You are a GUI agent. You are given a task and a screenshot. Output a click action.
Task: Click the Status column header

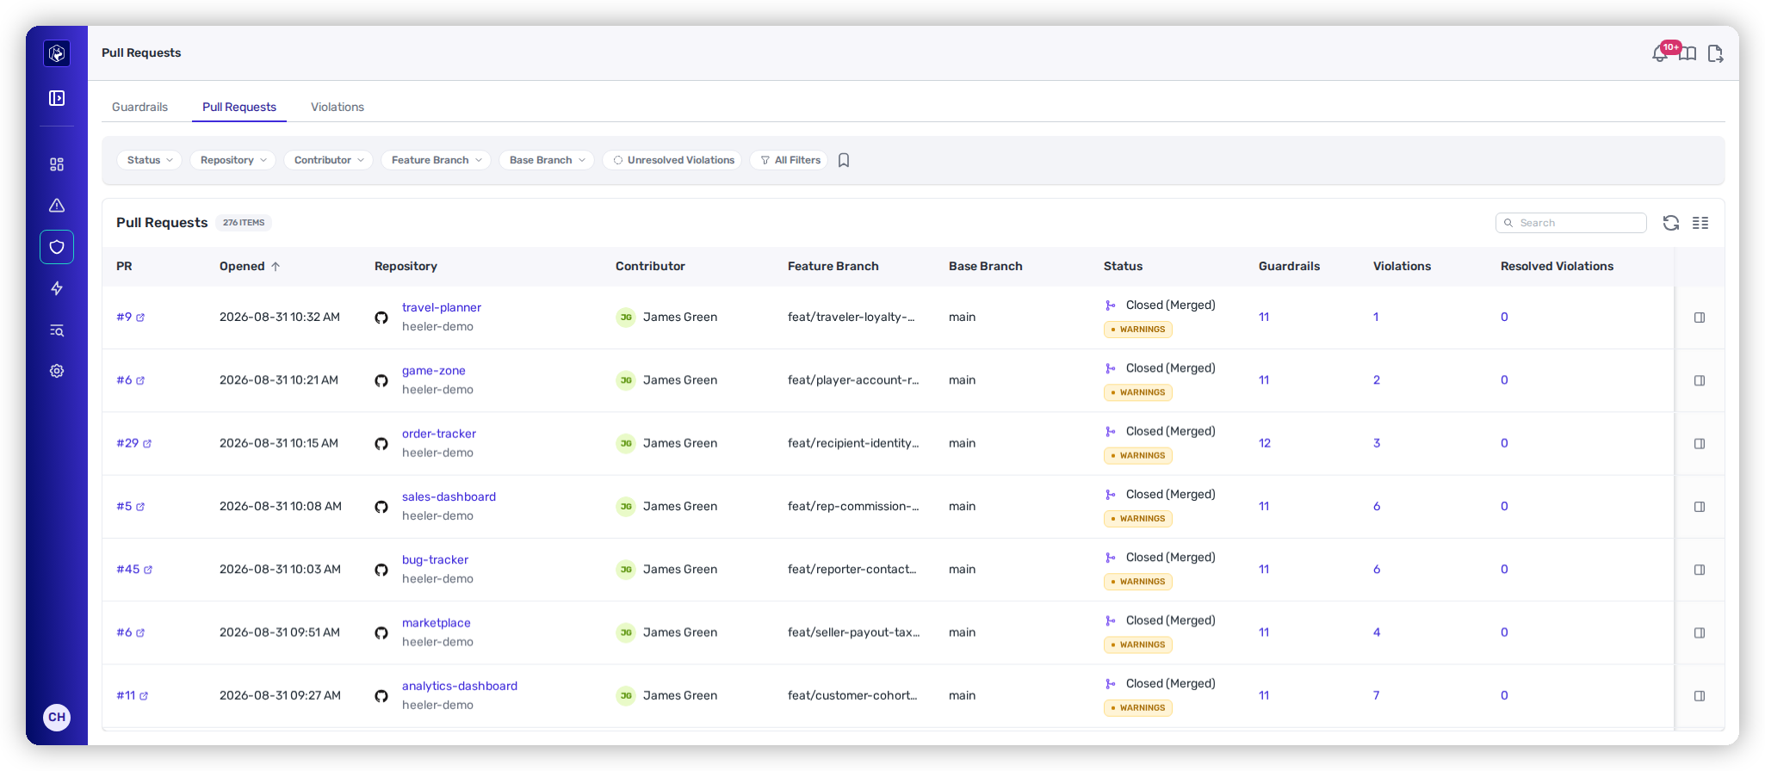coord(1123,266)
